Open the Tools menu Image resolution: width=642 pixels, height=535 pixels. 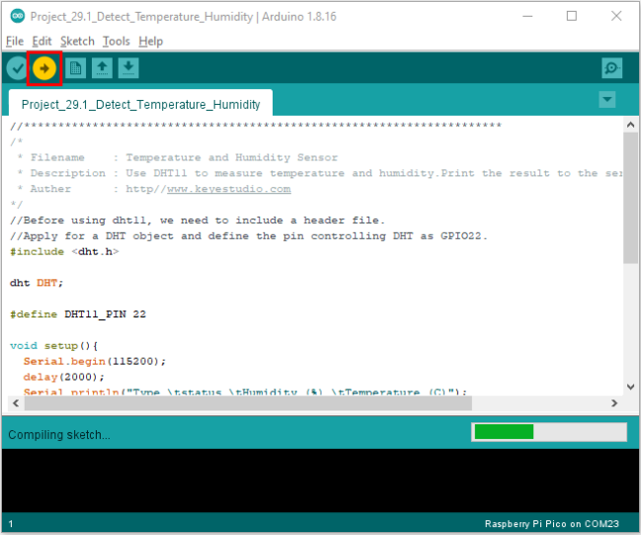click(x=117, y=42)
